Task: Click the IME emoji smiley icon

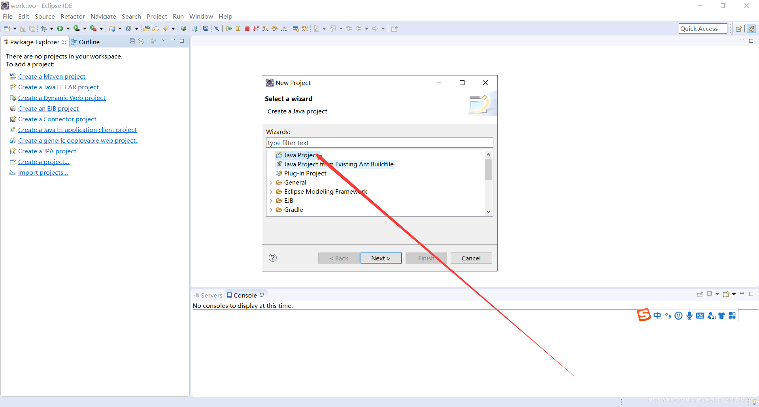Action: [x=679, y=315]
